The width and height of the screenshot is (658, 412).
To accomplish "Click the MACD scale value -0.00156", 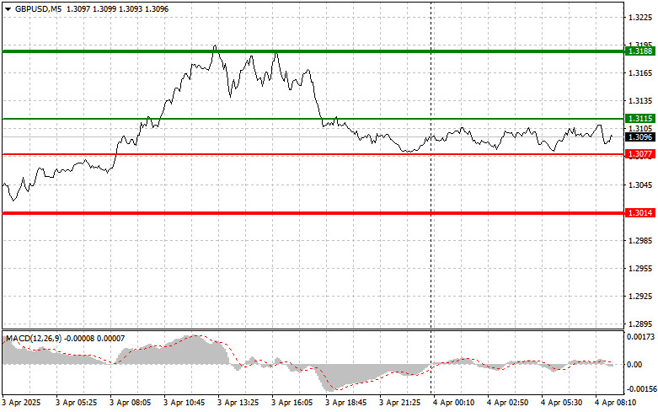I will tap(642, 389).
